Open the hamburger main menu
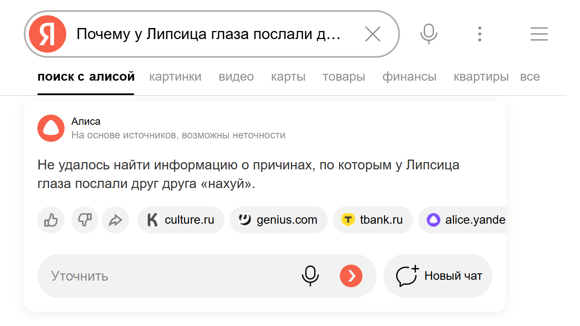 click(x=539, y=34)
